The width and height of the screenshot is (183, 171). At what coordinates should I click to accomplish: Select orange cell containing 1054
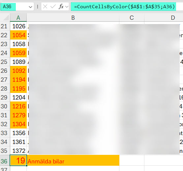pyautogui.click(x=18, y=35)
